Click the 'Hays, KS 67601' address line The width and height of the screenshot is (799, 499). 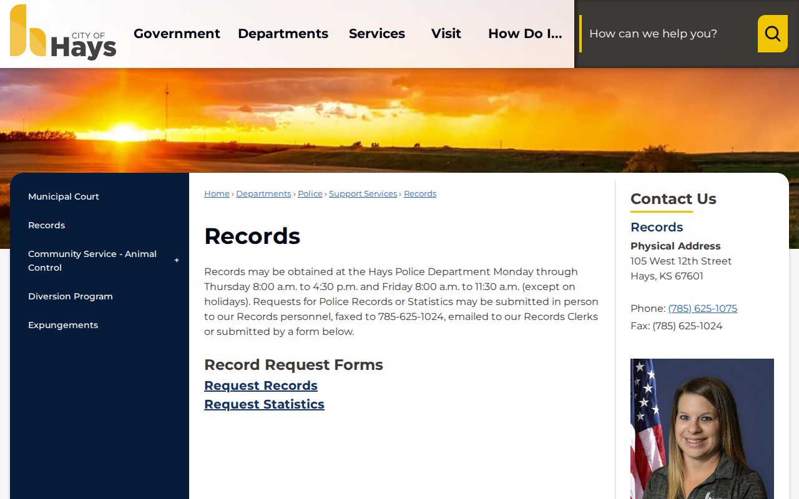[667, 276]
